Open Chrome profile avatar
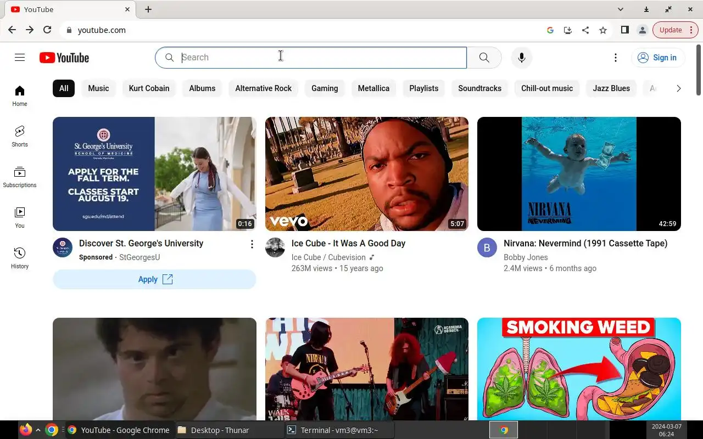This screenshot has width=703, height=439. coord(643,30)
